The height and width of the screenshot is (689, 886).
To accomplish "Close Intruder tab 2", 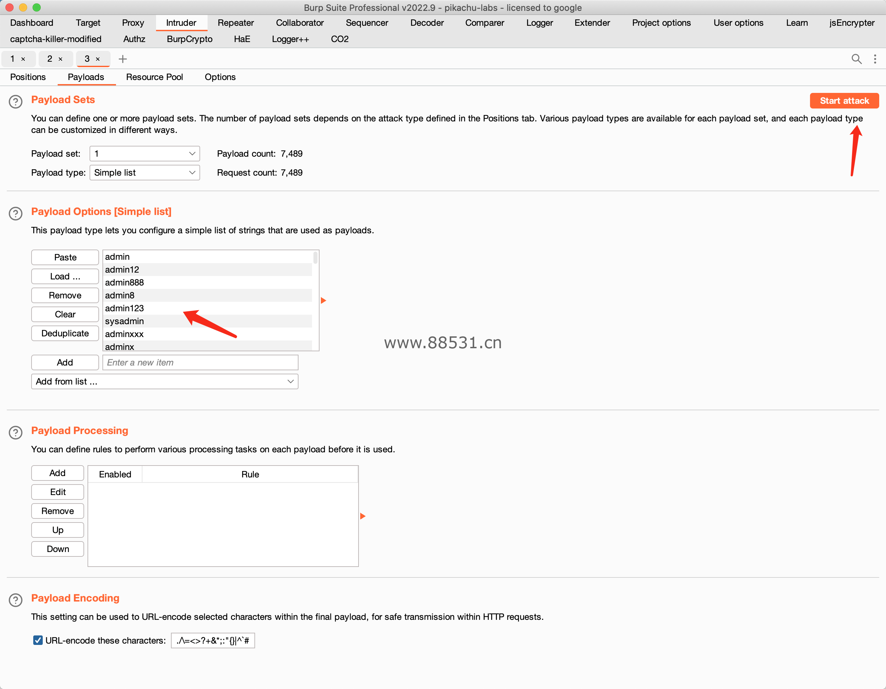I will [x=60, y=59].
